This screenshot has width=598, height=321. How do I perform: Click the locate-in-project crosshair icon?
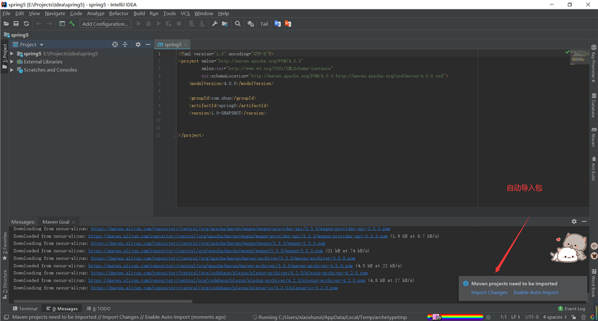(x=115, y=45)
